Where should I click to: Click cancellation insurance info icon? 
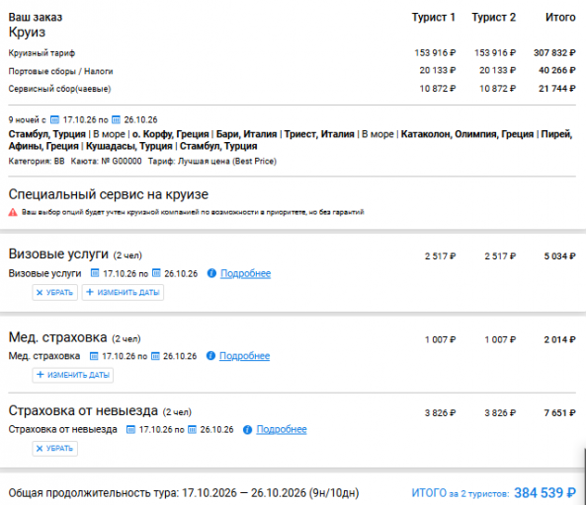(x=247, y=430)
